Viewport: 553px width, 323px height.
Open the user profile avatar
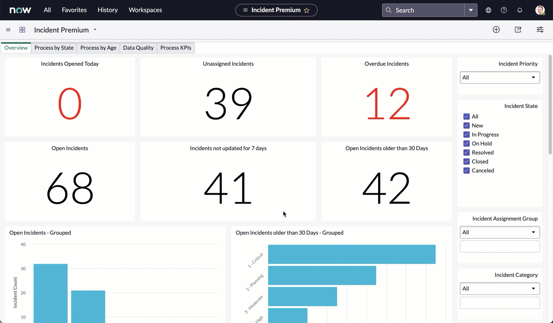click(540, 10)
